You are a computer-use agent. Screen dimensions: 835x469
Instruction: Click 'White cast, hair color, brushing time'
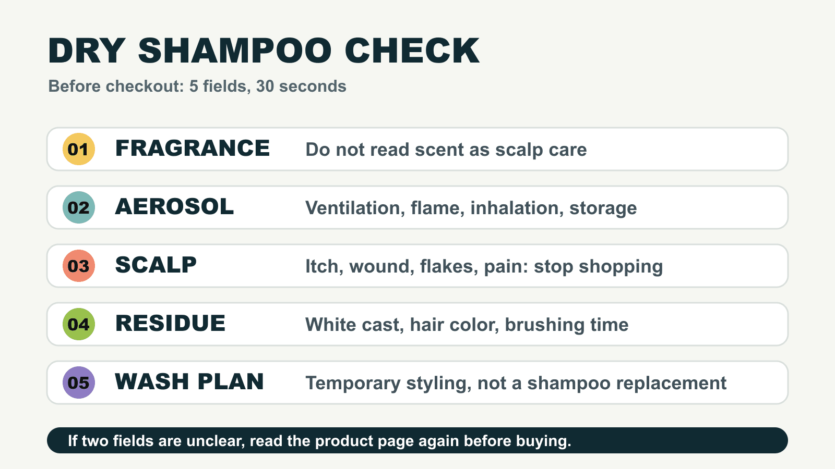(x=467, y=325)
